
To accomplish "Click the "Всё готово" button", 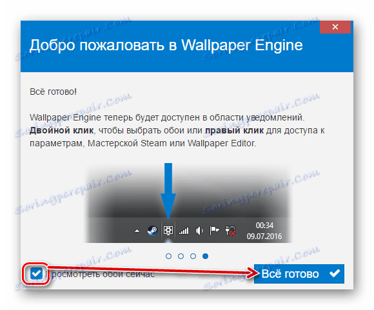I will [299, 274].
